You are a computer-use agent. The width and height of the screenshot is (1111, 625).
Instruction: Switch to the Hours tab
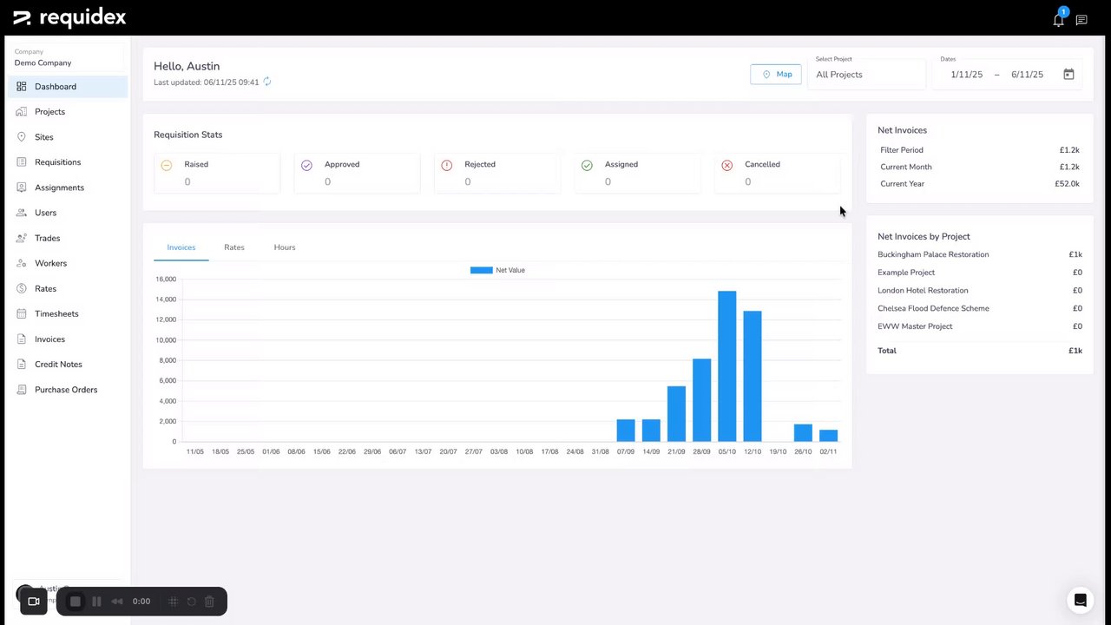click(285, 247)
